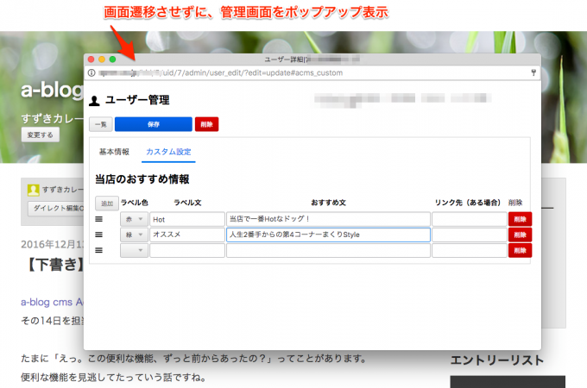Open the 緑 label color dropdown

[x=133, y=235]
